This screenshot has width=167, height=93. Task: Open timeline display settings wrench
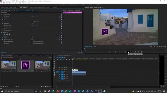click(x=69, y=59)
